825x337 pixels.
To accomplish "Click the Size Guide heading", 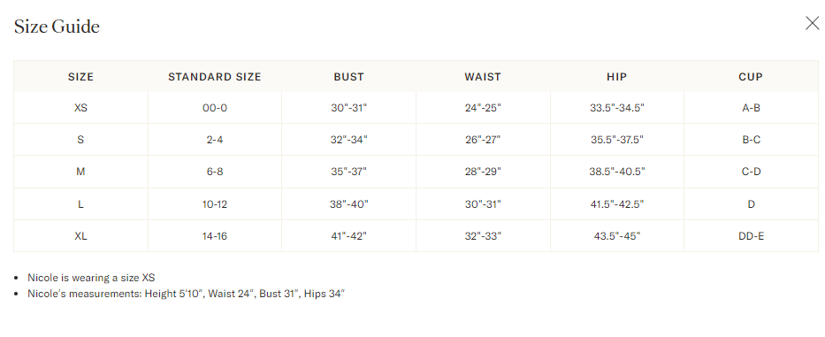I will [x=57, y=27].
